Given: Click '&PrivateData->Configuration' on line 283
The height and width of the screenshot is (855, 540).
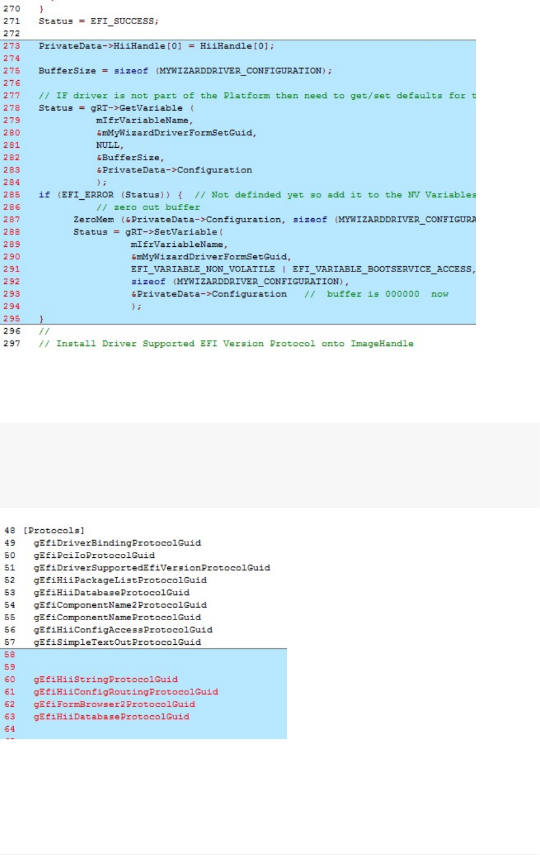Looking at the screenshot, I should point(174,170).
